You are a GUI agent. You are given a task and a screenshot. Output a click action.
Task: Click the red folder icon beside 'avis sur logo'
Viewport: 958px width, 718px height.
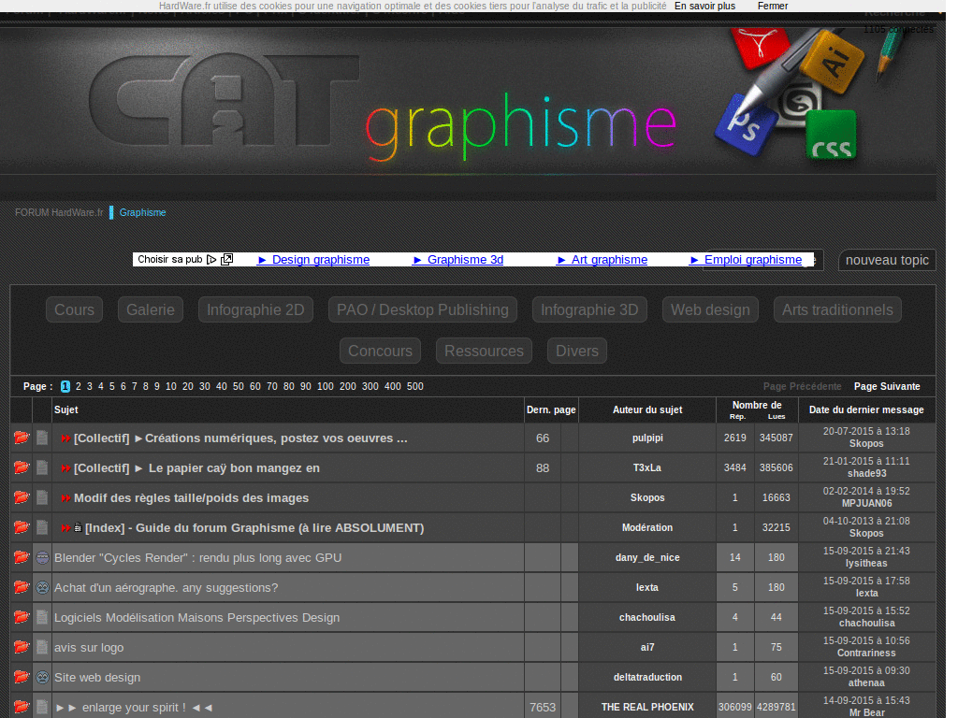pos(21,647)
